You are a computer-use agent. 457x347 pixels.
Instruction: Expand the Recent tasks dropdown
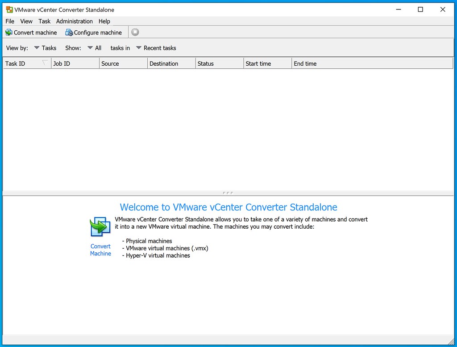pos(156,48)
